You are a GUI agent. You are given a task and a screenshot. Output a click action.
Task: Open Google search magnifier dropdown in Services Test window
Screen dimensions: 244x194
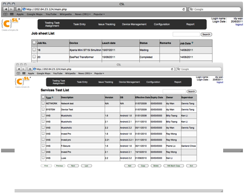(x=179, y=69)
